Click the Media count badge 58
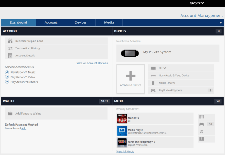The image size is (225, 155). click(218, 101)
